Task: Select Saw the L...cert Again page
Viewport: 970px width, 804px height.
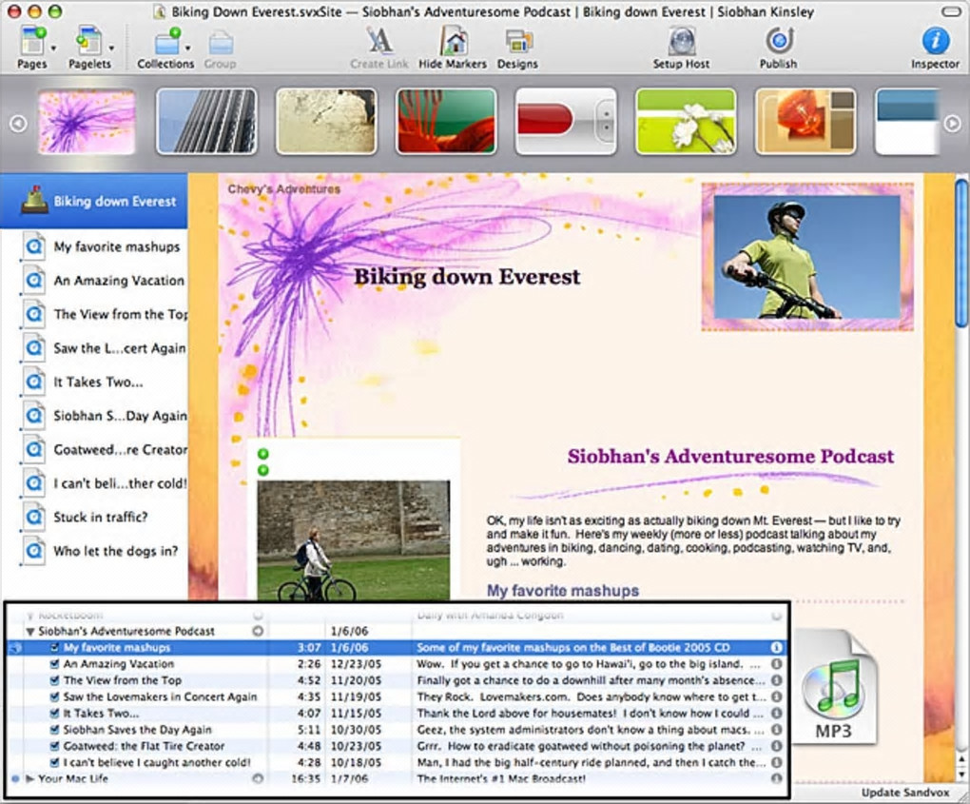Action: pyautogui.click(x=120, y=348)
